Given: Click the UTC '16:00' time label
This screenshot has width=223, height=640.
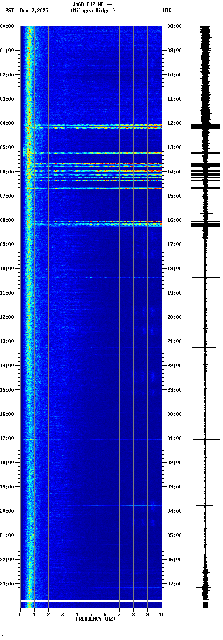Looking at the screenshot, I should pos(175,220).
